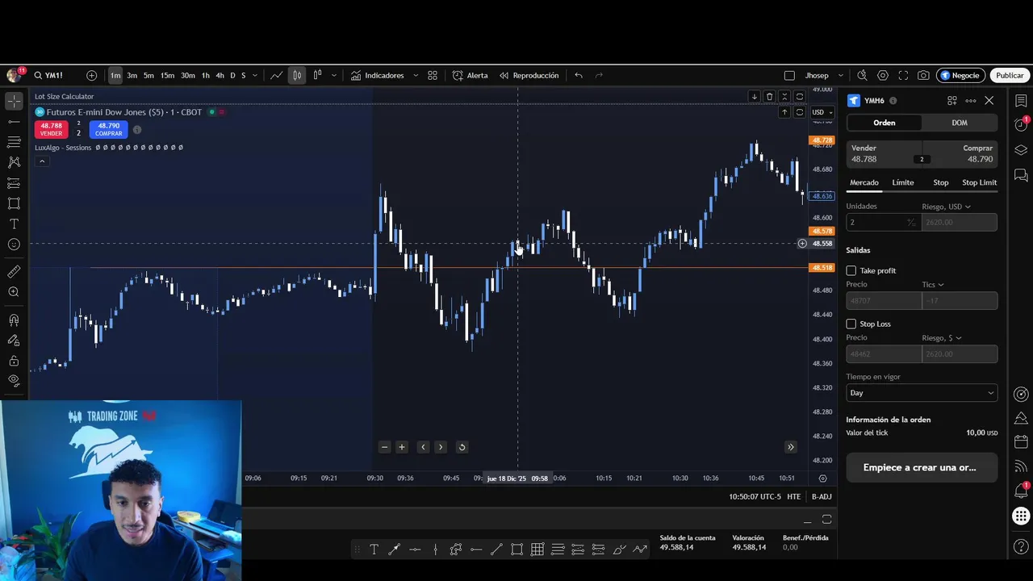This screenshot has height=581, width=1033.
Task: Select the layout square icon
Action: click(x=789, y=75)
